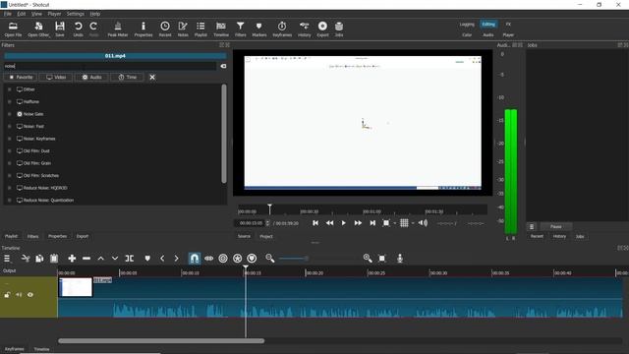Viewport: 629px width, 354px height.
Task: Copy the selected timeline clip
Action: pyautogui.click(x=39, y=258)
